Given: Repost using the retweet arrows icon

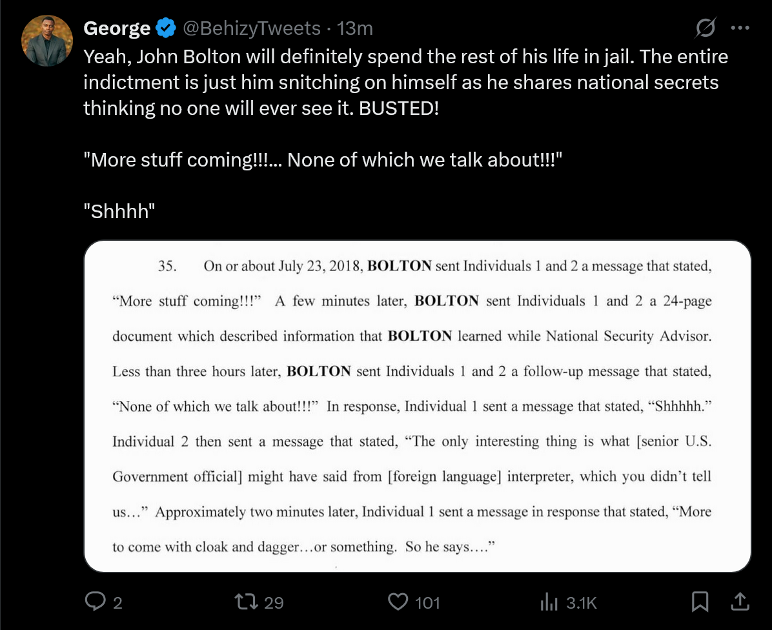Looking at the screenshot, I should [247, 602].
